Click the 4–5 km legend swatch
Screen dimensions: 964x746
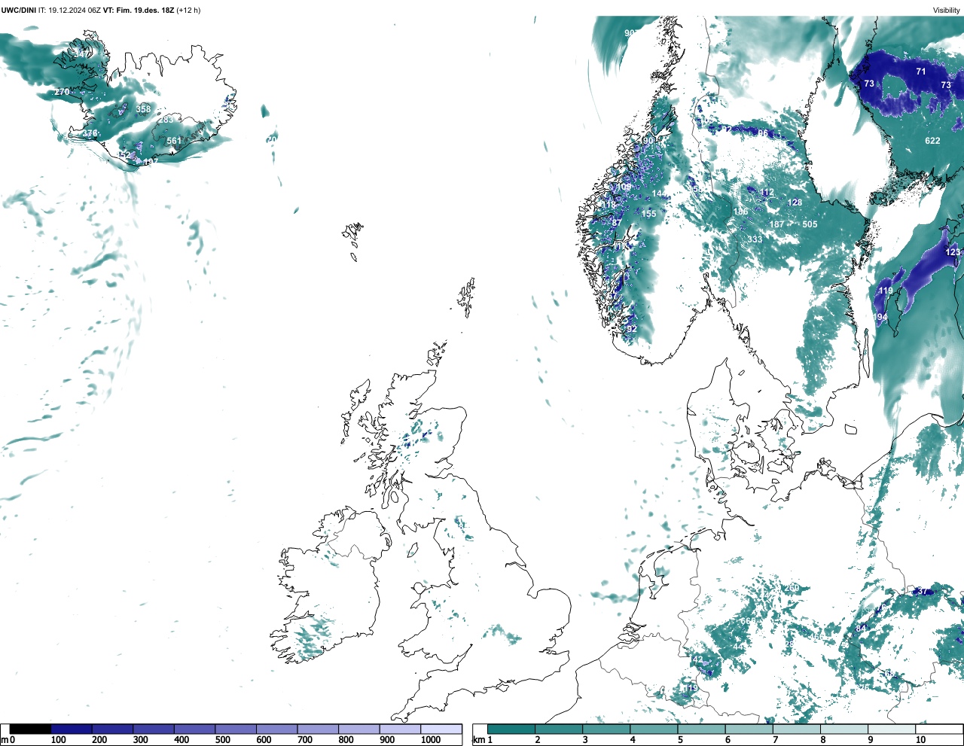point(654,729)
